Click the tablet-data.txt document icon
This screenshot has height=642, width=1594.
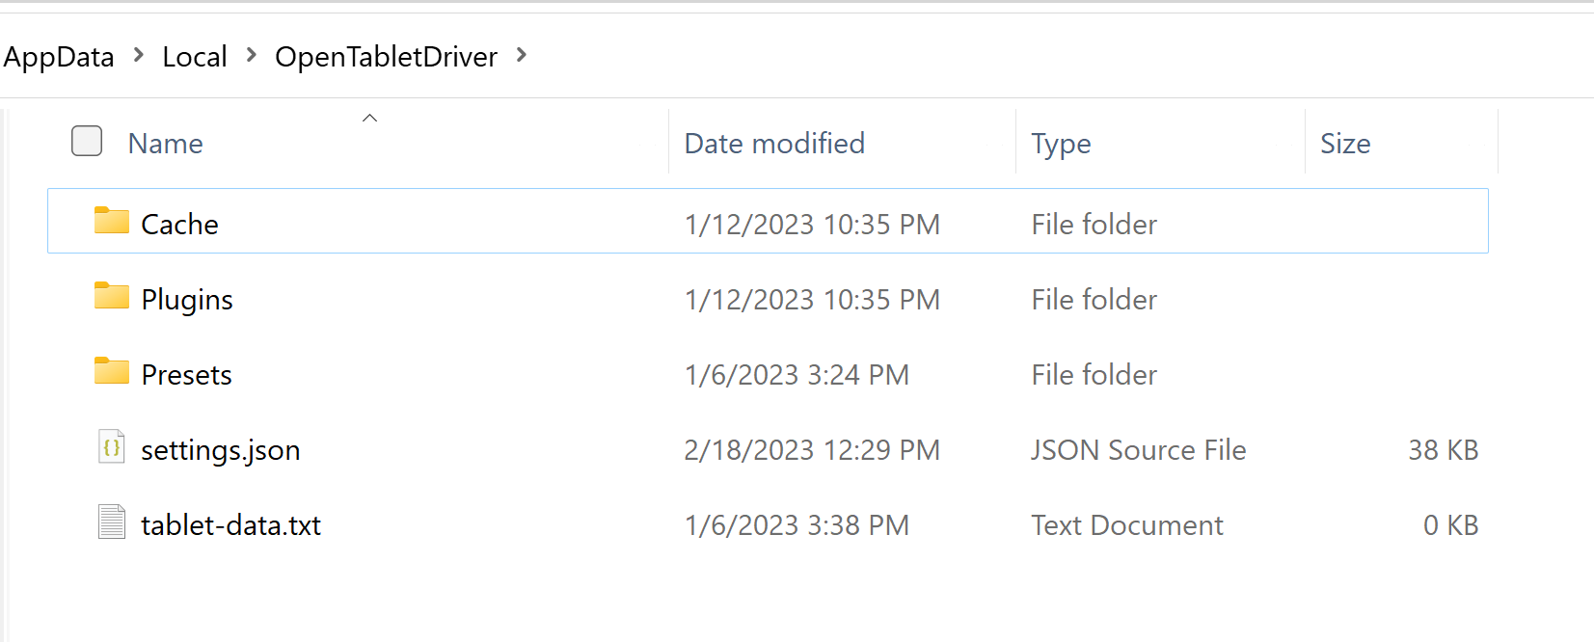point(112,522)
